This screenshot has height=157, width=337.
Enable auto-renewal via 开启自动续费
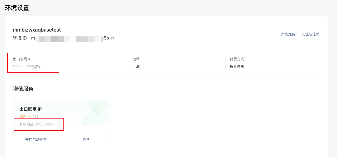pos(36,140)
